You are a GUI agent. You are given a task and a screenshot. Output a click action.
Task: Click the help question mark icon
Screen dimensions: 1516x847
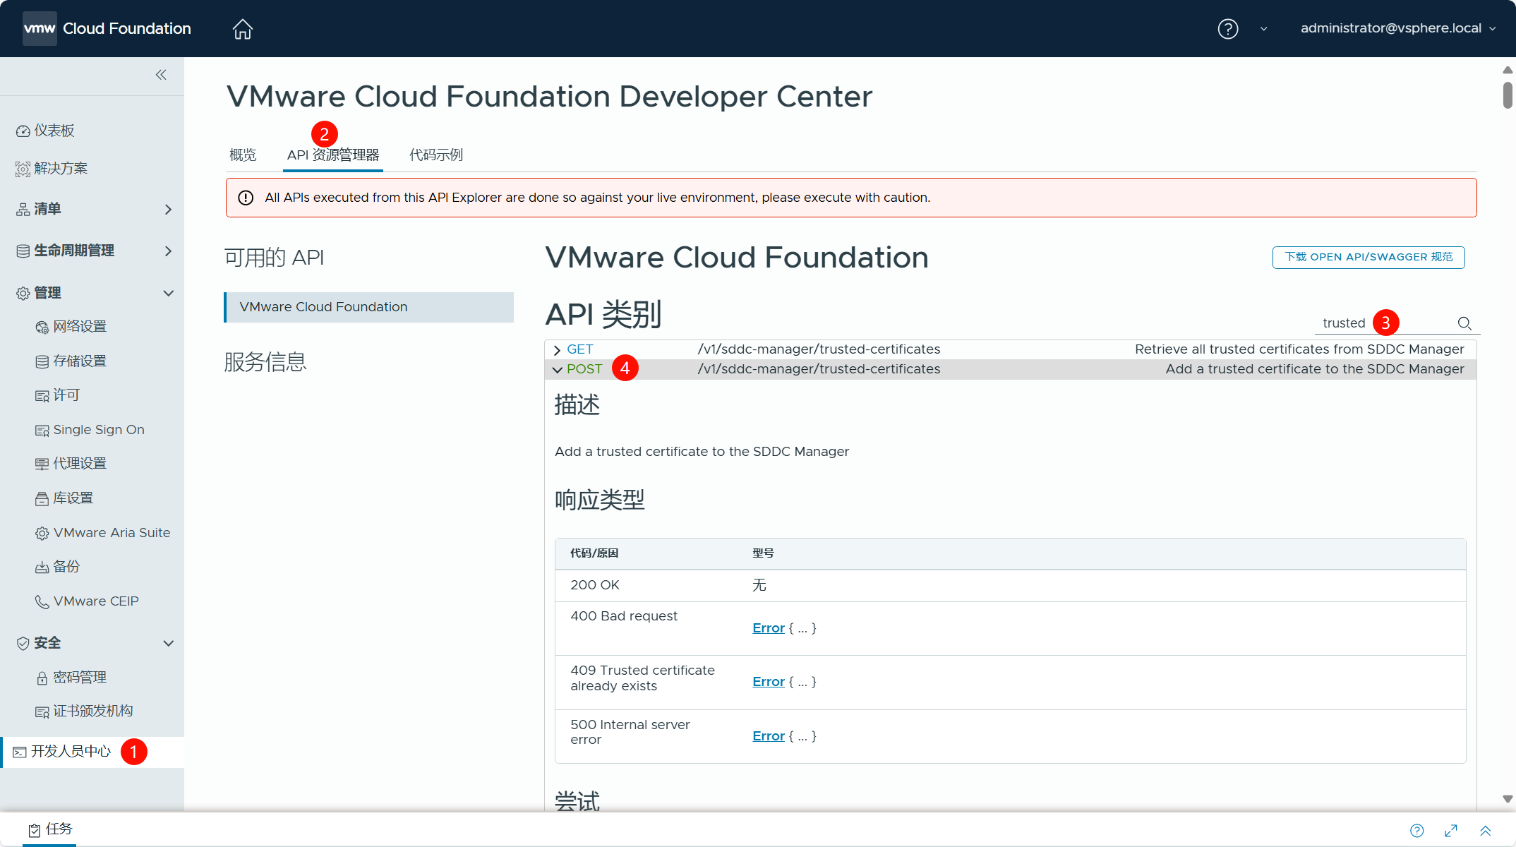click(1227, 29)
